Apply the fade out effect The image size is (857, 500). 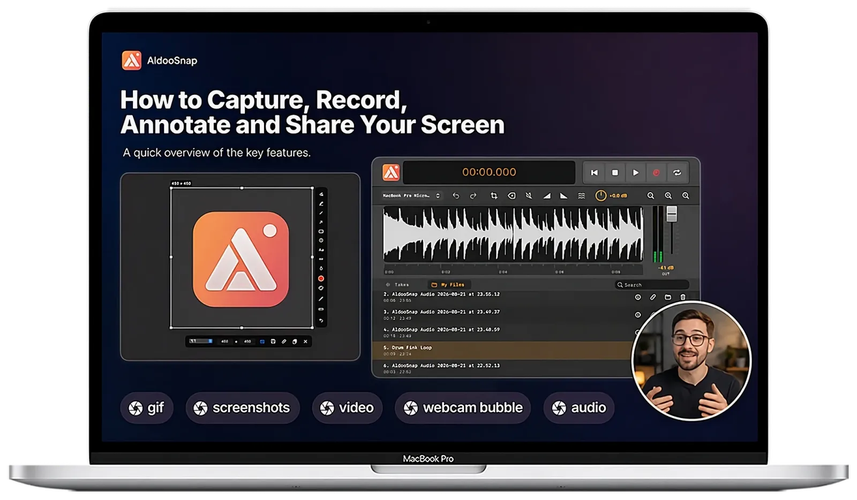[563, 196]
